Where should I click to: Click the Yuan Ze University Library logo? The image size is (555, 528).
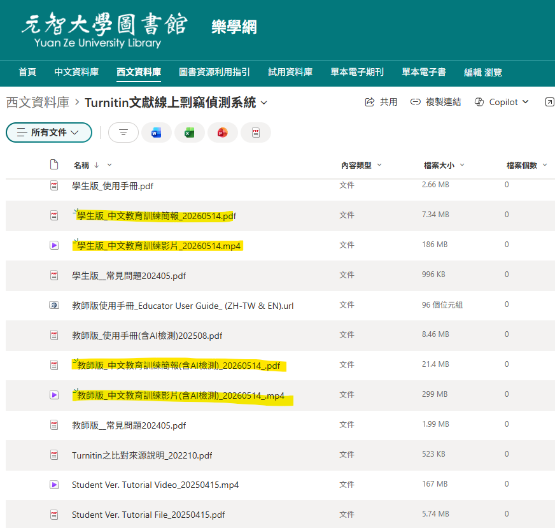tap(104, 30)
